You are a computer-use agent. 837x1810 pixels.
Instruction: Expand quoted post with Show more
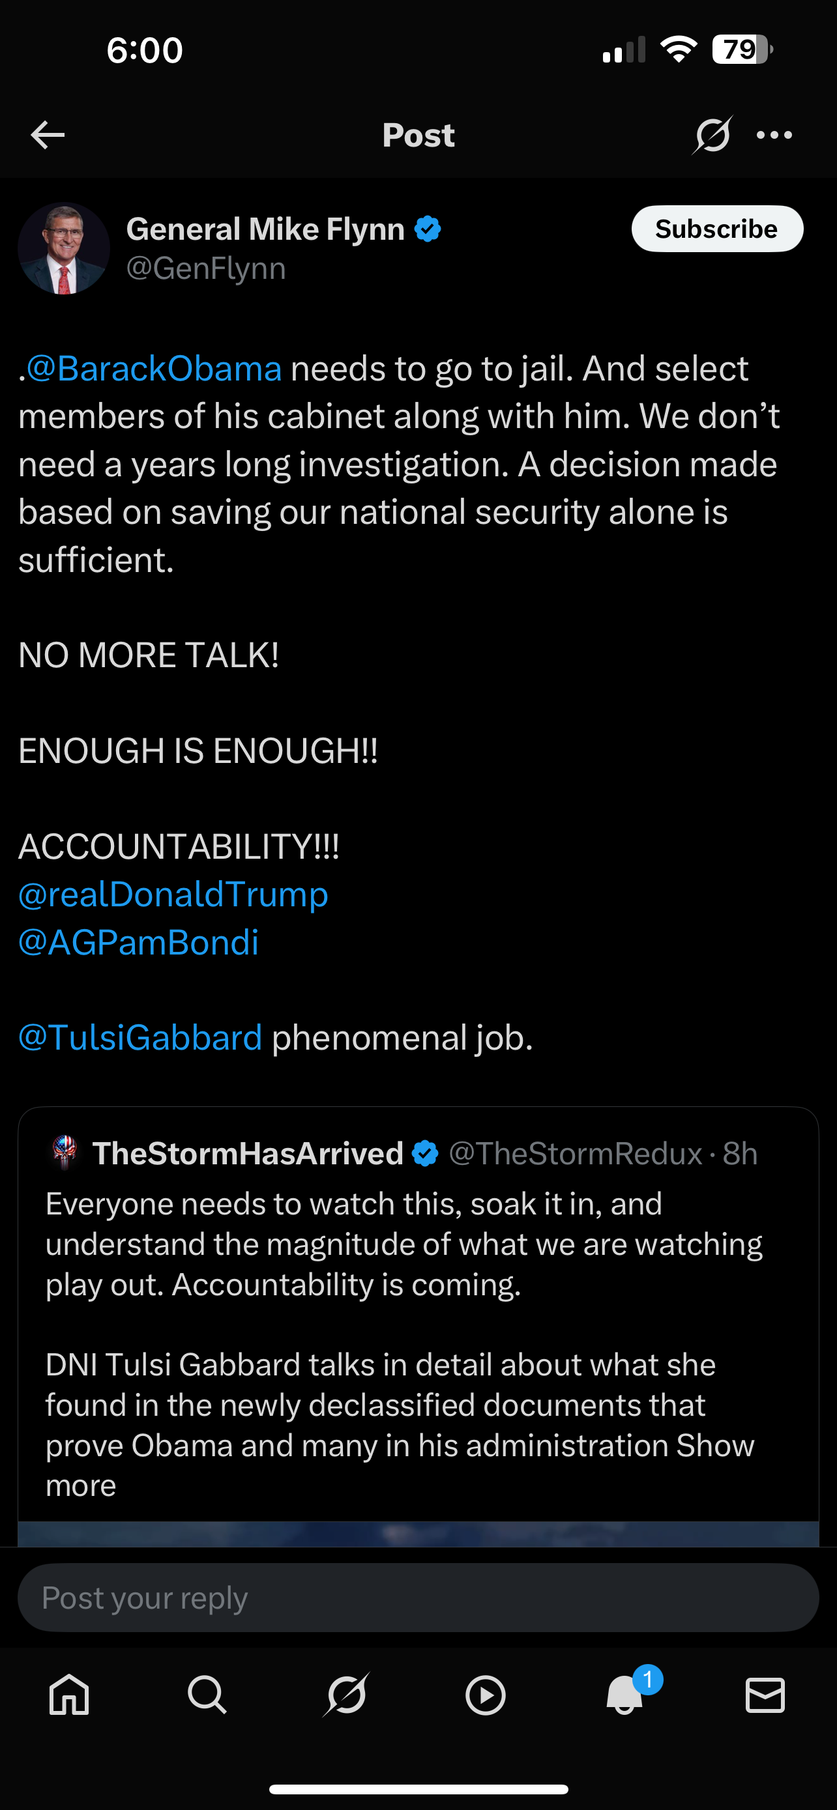coord(714,1445)
